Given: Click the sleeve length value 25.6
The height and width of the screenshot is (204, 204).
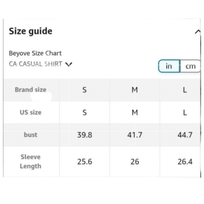Looking at the screenshot, I should 85,162.
